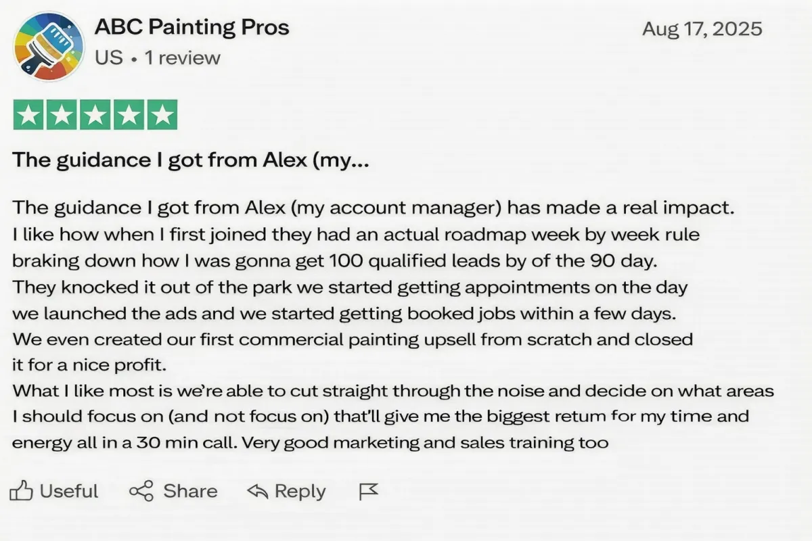
Task: Mark the review as Useful via its label
Action: [x=69, y=491]
